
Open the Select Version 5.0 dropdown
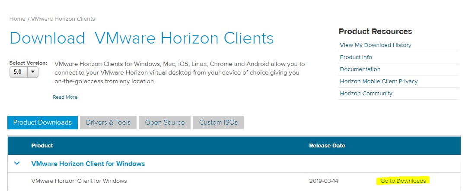24,72
